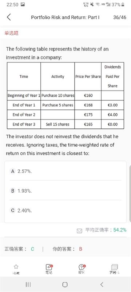Image resolution: width=131 pixels, height=292 pixels.
Task: Open the answer card calendar icon
Action: coord(114,267)
